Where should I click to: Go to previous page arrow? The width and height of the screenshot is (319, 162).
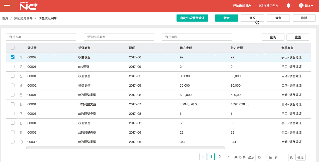tap(203, 157)
